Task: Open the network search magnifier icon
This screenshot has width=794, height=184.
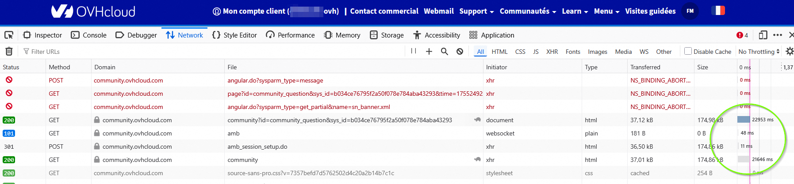Action: tap(445, 52)
